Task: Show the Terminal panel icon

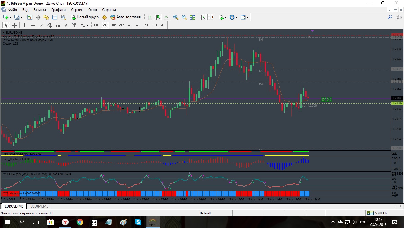Action: (x=55, y=17)
